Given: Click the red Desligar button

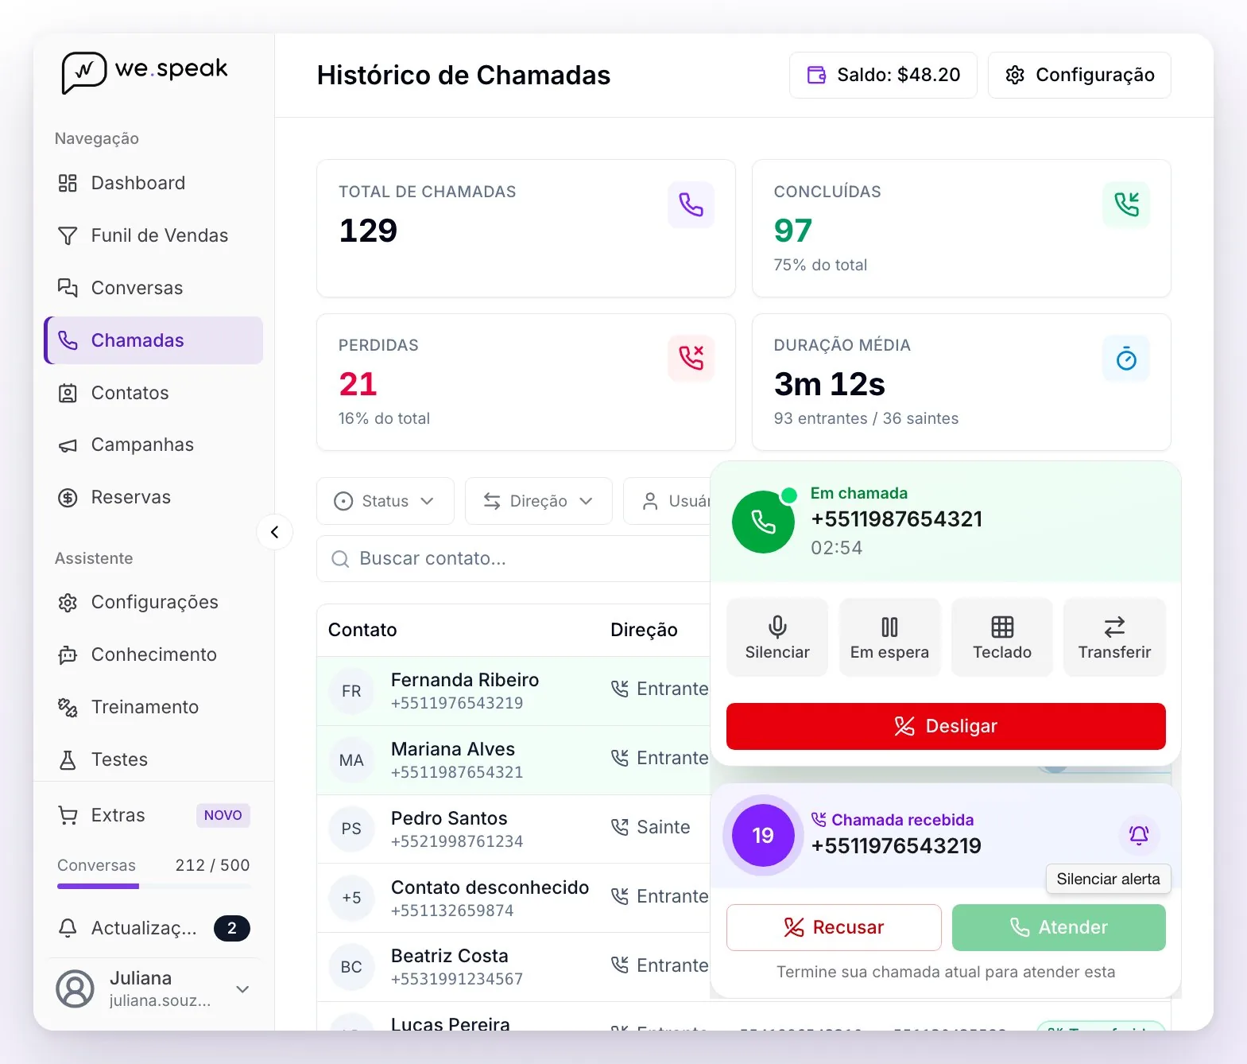Looking at the screenshot, I should (946, 726).
